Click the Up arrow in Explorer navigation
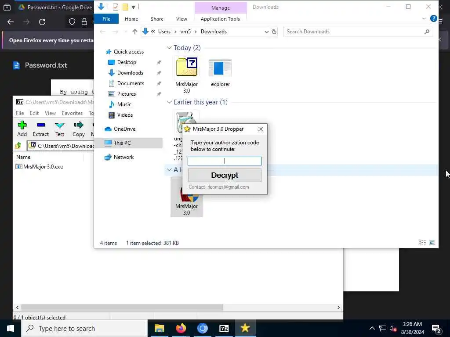The height and width of the screenshot is (337, 450). (x=134, y=32)
